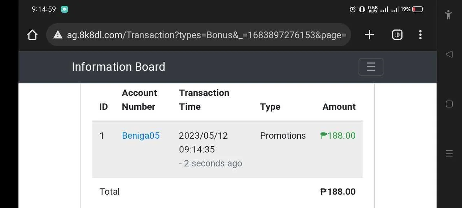This screenshot has height=208, width=462.
Task: Select the ₱188.00 green amount cell
Action: coord(338,135)
